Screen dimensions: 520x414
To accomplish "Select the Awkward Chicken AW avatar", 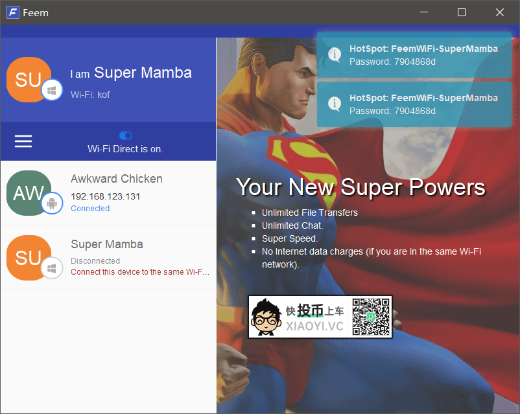I will [x=29, y=193].
